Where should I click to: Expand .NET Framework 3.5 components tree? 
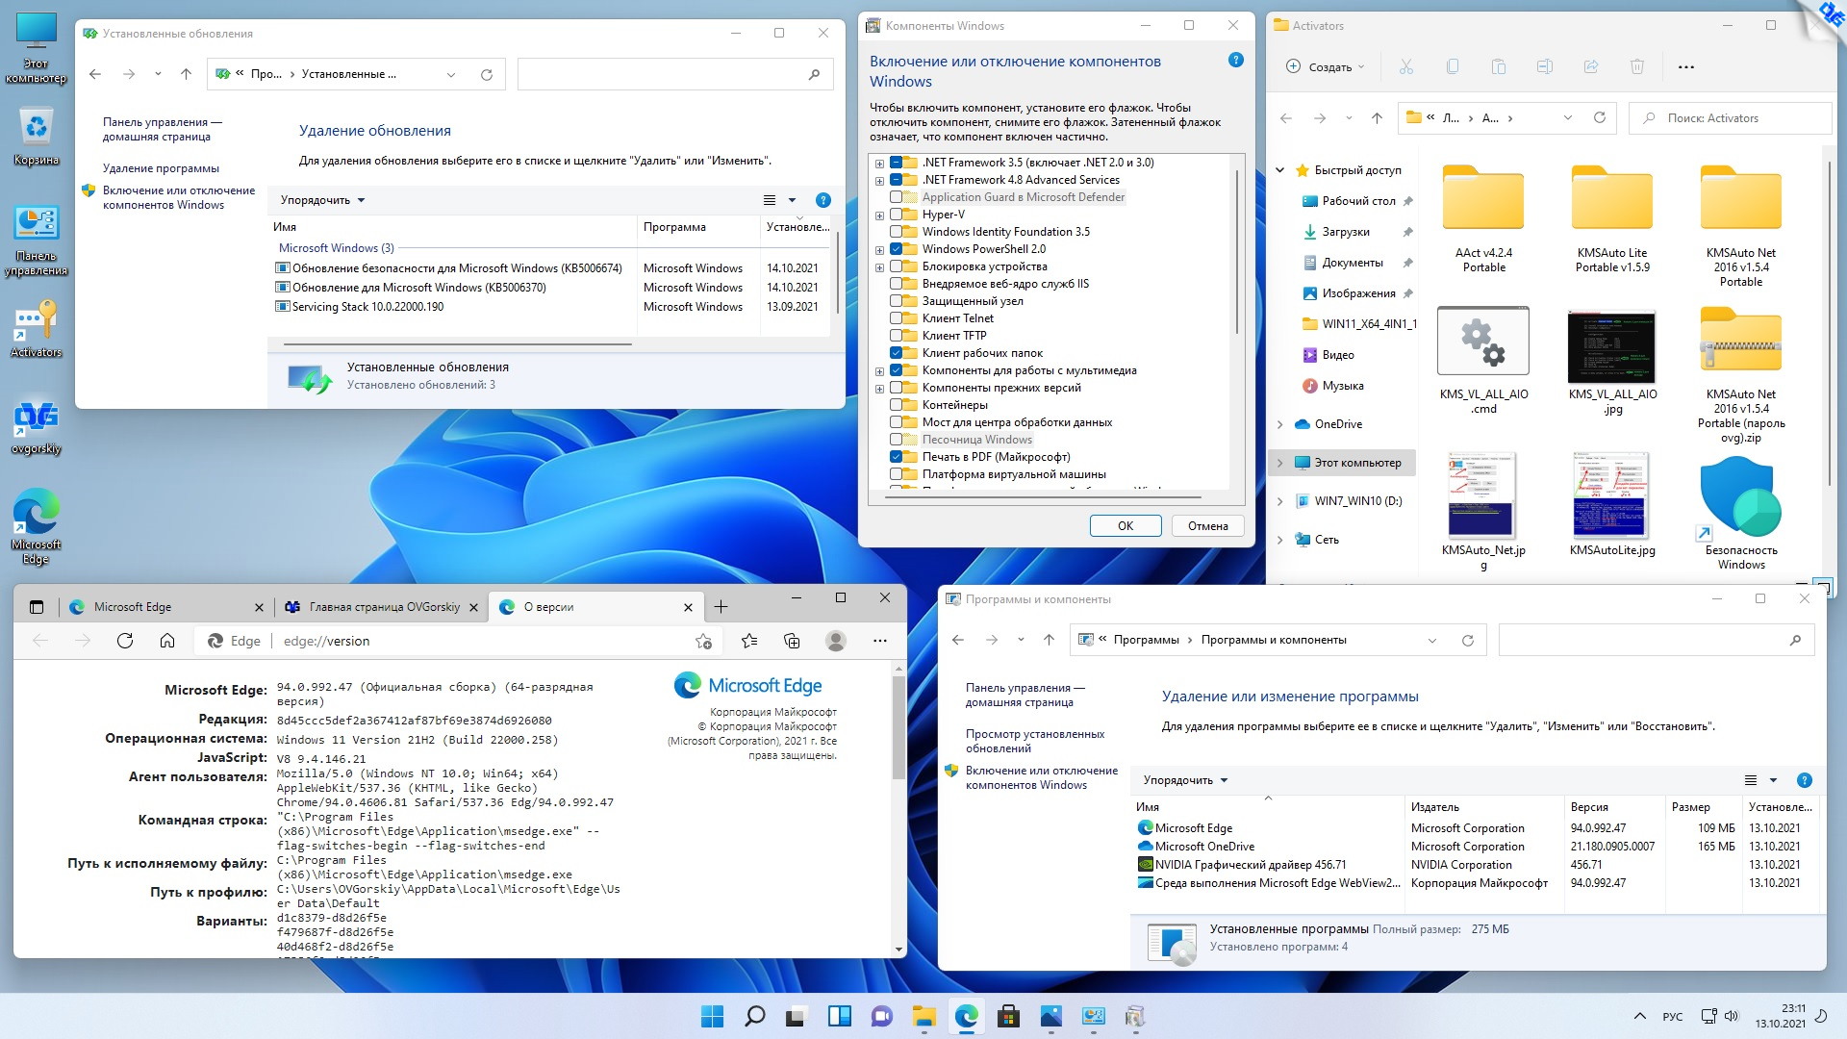click(881, 163)
